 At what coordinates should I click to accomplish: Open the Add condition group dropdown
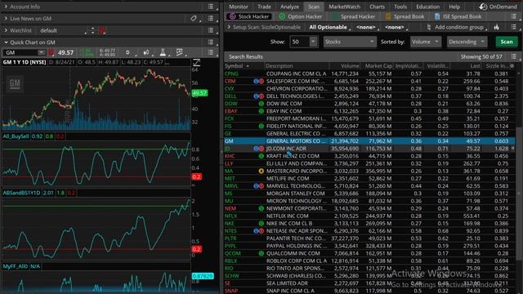point(457,27)
